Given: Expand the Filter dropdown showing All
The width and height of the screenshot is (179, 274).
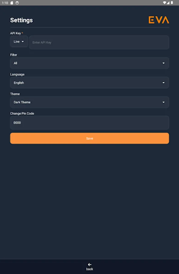Looking at the screenshot, I should [x=89, y=63].
